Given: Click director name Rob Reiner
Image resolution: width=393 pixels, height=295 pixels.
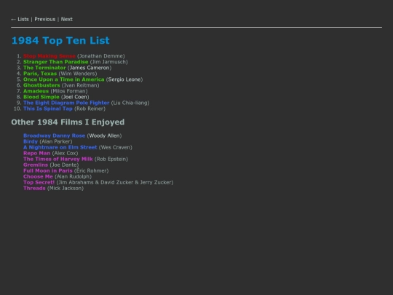Looking at the screenshot, I should tap(90, 109).
